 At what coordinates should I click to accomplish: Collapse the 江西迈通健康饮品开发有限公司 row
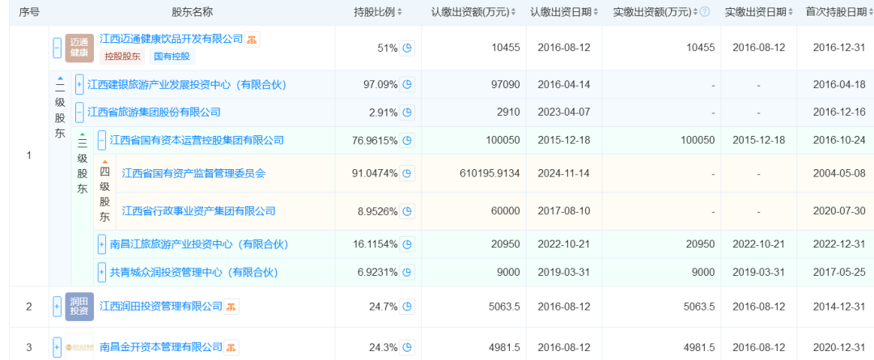pyautogui.click(x=57, y=48)
